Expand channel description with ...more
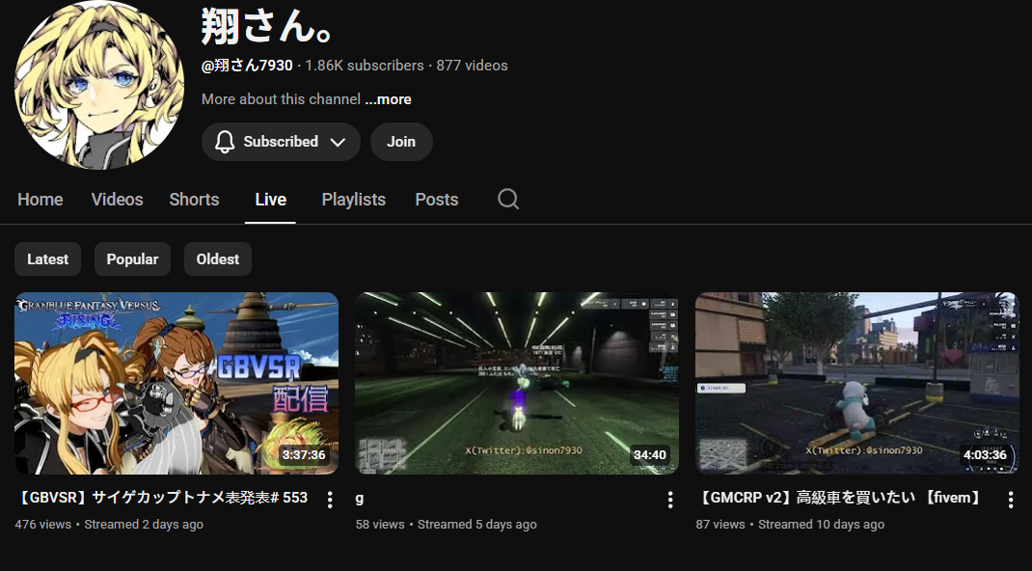The image size is (1032, 571). (x=389, y=99)
